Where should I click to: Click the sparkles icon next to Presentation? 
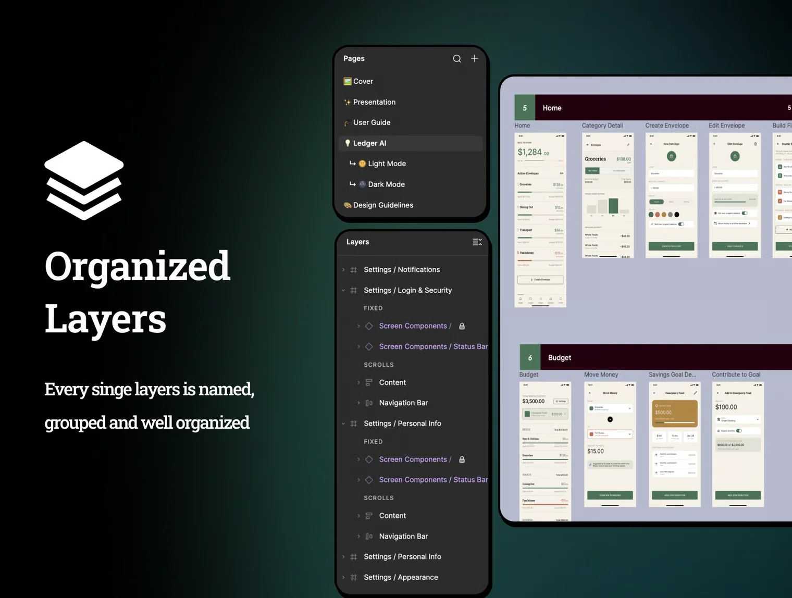348,102
